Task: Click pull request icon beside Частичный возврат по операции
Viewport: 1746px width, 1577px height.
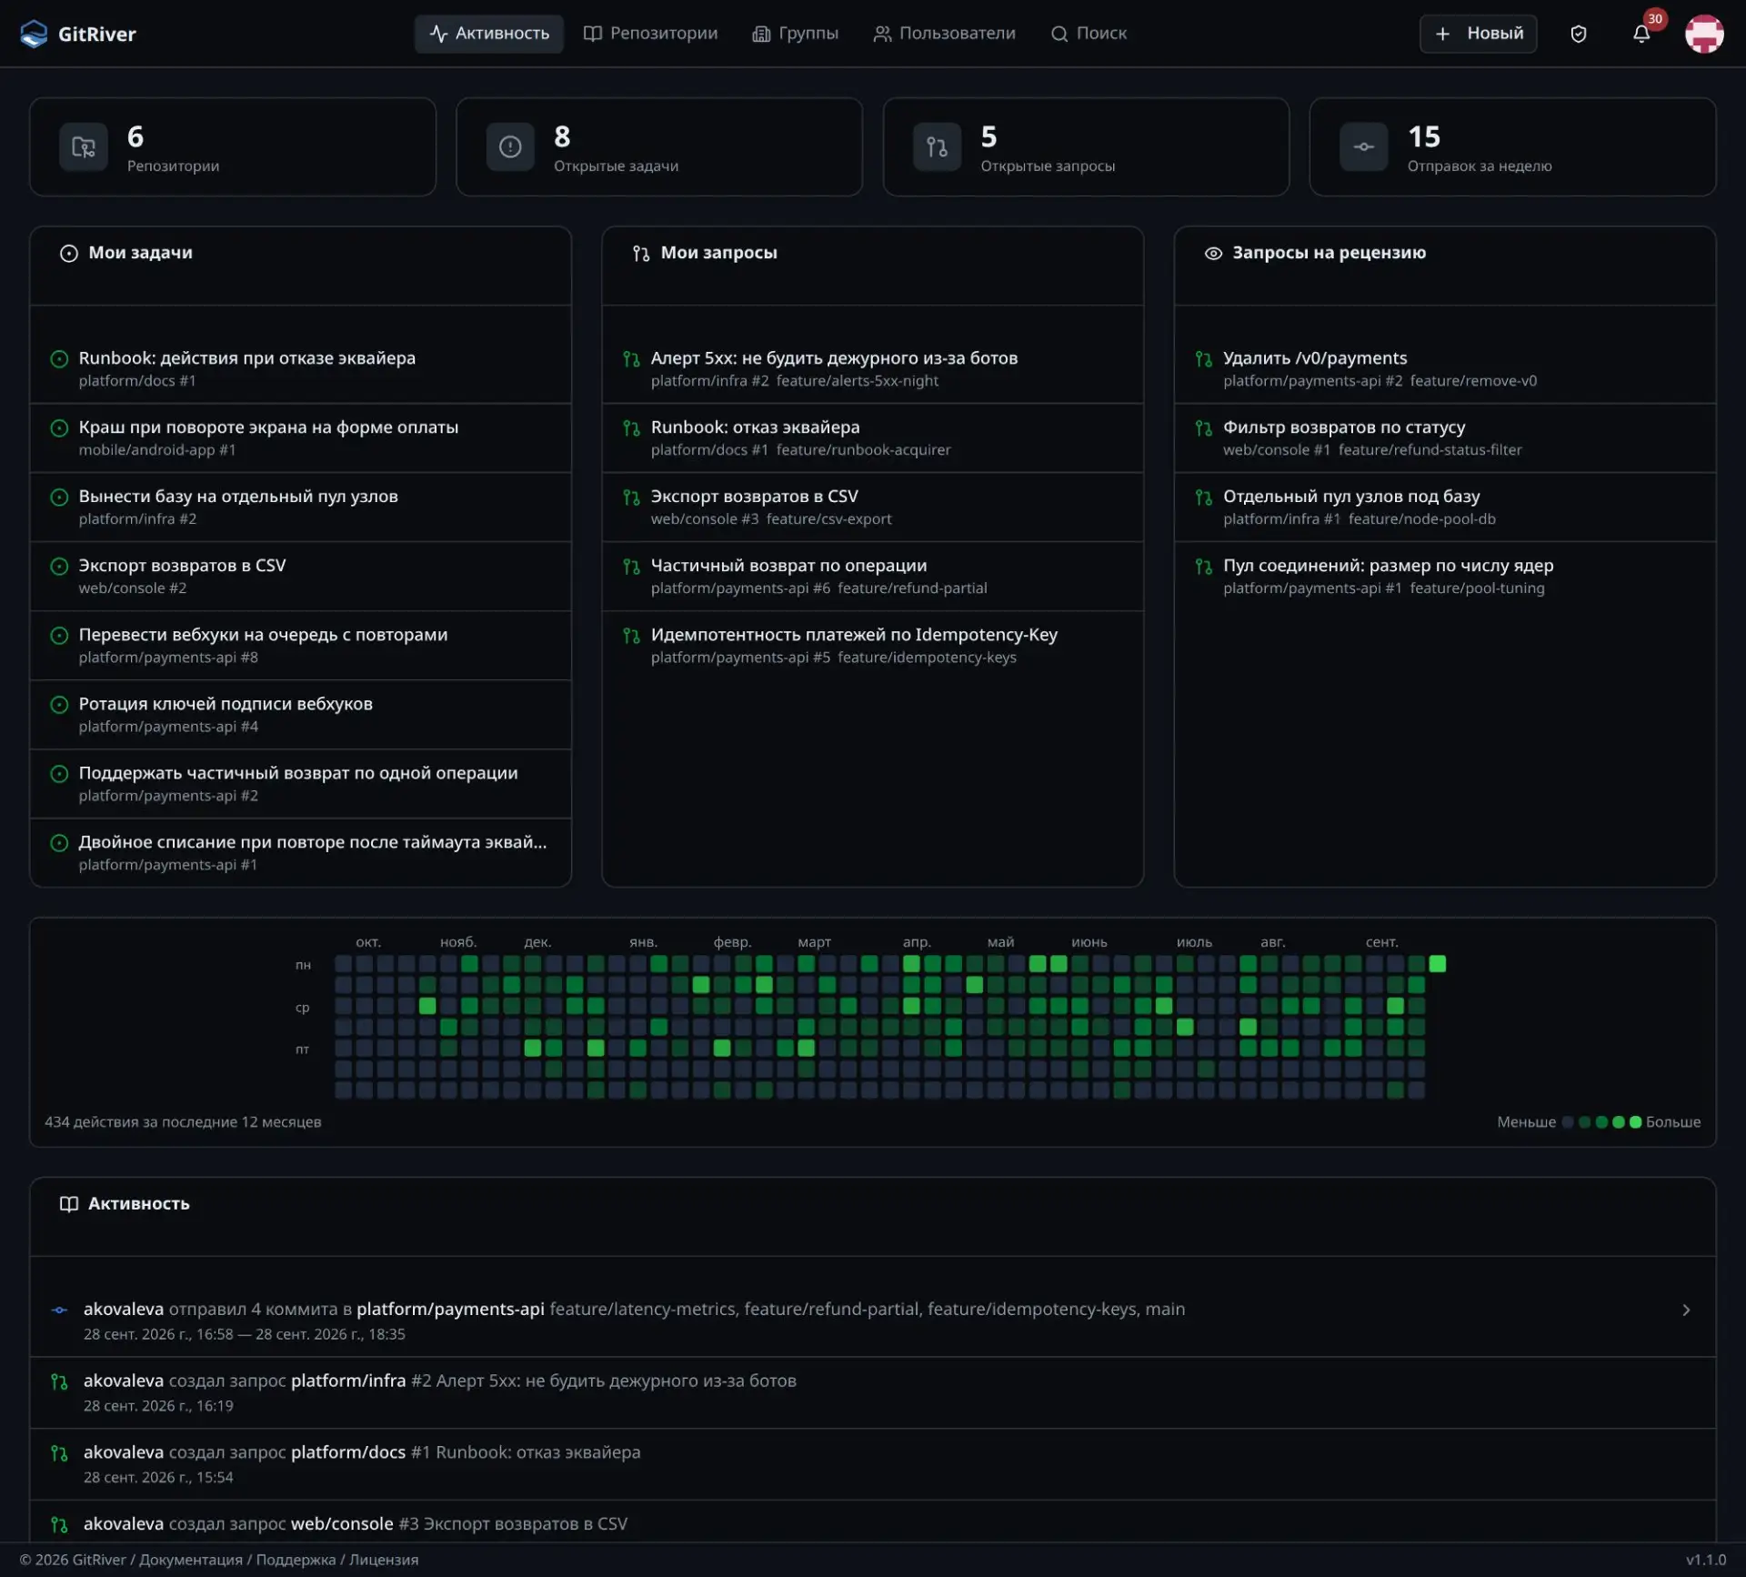Action: click(x=631, y=566)
